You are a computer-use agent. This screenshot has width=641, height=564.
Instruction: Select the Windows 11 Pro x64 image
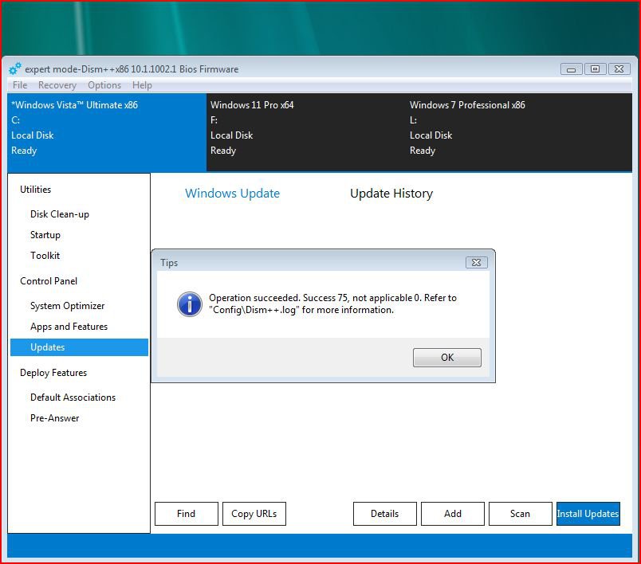[x=306, y=132]
